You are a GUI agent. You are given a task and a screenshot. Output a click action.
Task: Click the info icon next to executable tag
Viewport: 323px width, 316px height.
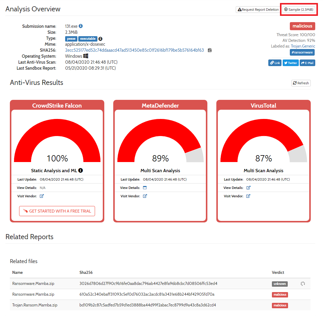(x=100, y=39)
